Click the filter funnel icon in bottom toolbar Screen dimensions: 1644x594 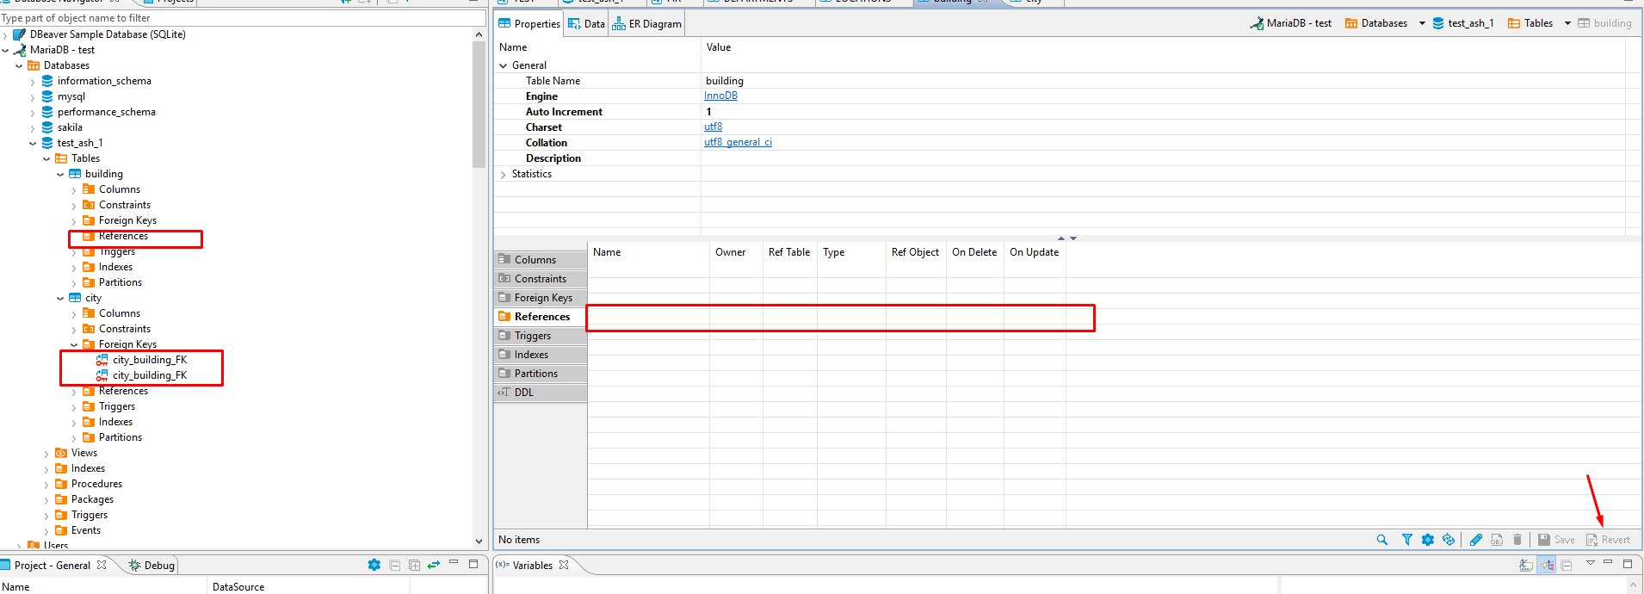pos(1407,540)
